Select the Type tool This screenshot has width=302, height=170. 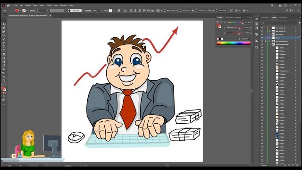(4, 47)
